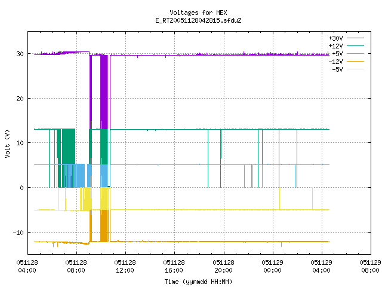382x287 pixels.
Task: Click the -5V legend label
Action: pos(337,69)
